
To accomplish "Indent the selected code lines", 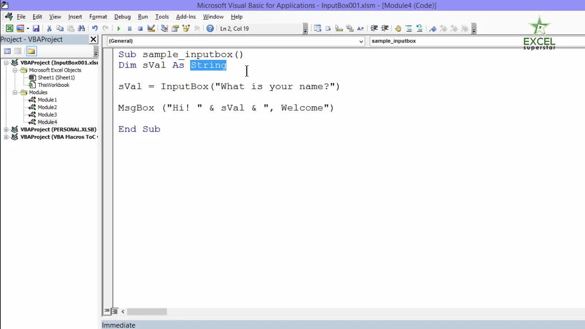I will tap(374, 28).
